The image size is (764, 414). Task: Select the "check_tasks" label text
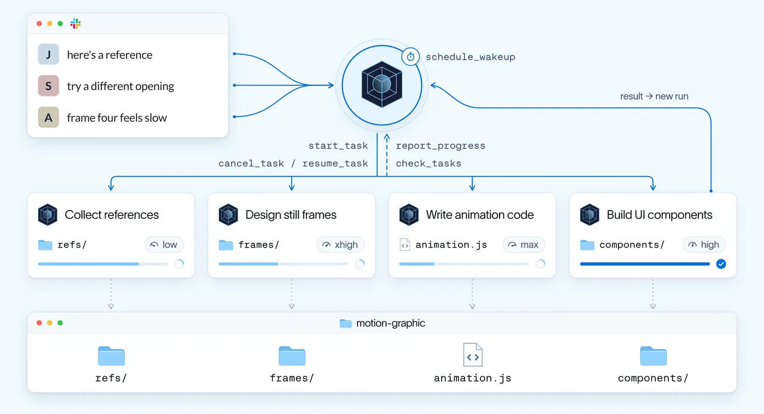coord(429,163)
